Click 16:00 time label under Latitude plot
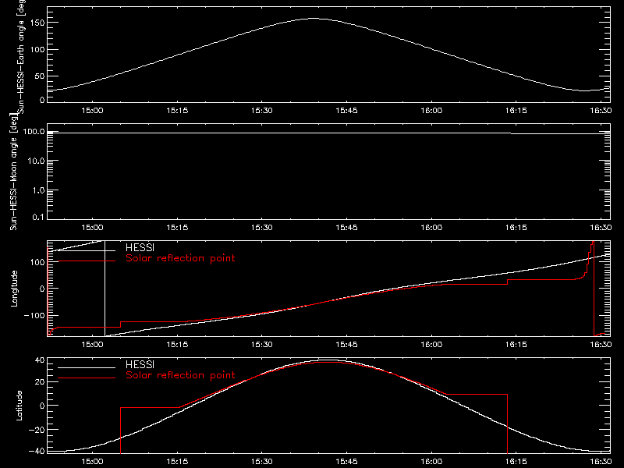624x468 pixels. tap(431, 462)
